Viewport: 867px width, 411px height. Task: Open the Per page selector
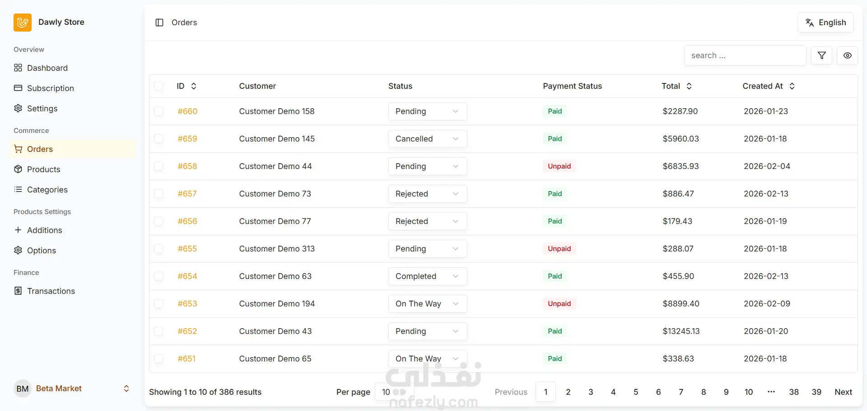tap(394, 392)
